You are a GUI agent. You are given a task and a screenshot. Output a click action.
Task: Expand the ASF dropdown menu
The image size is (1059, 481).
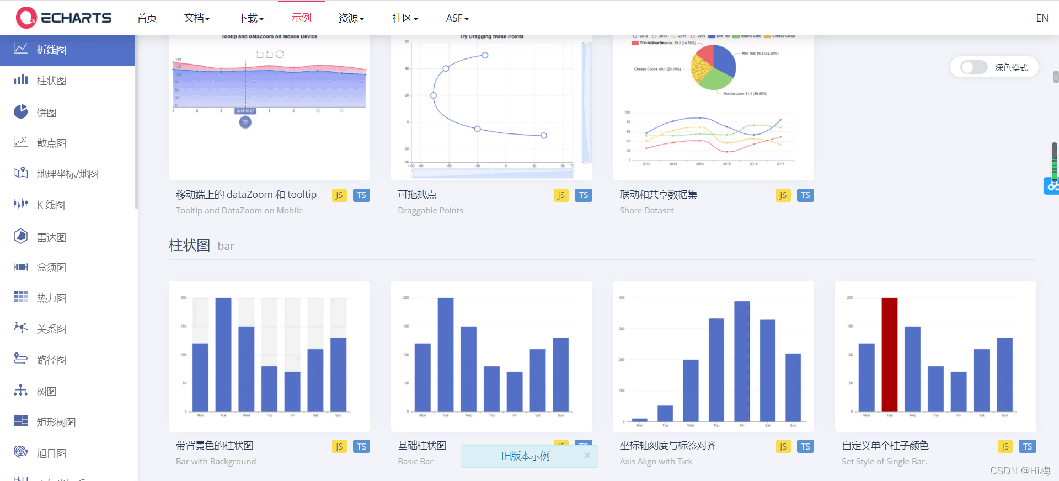[x=458, y=18]
